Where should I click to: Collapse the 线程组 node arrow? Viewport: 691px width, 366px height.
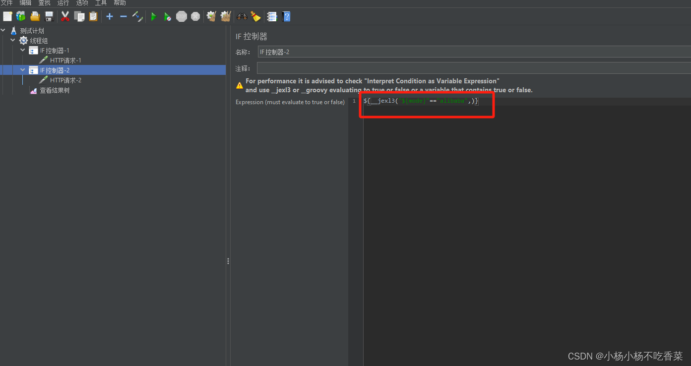click(x=13, y=40)
